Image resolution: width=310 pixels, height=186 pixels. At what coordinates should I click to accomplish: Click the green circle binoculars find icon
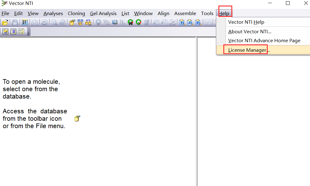pyautogui.click(x=130, y=22)
